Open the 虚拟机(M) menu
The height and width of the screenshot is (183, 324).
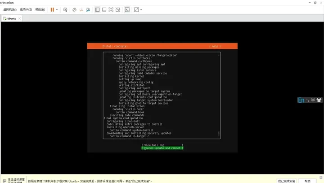(10, 9)
